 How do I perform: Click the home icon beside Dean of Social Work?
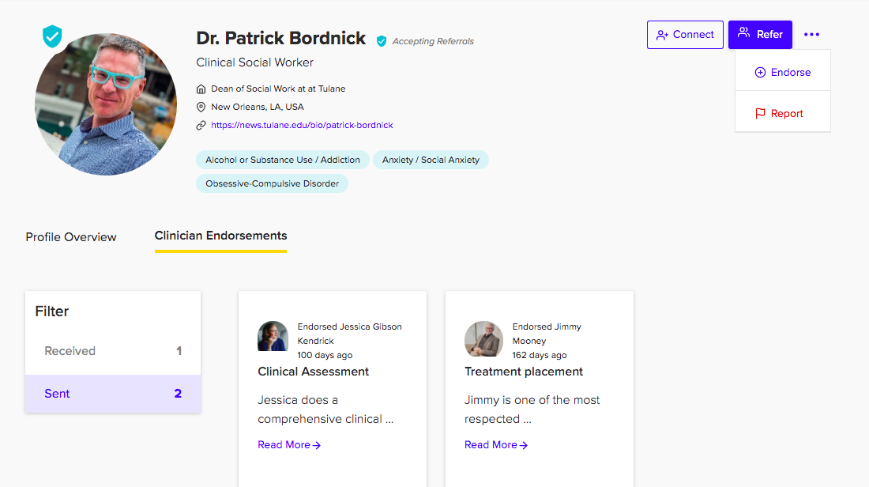(201, 89)
